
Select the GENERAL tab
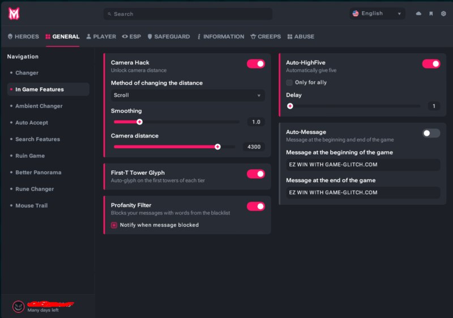(x=62, y=36)
